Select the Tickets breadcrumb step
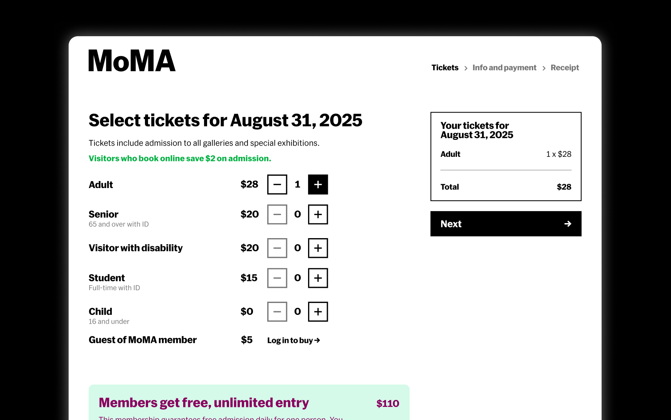Image resolution: width=671 pixels, height=420 pixels. pyautogui.click(x=445, y=67)
